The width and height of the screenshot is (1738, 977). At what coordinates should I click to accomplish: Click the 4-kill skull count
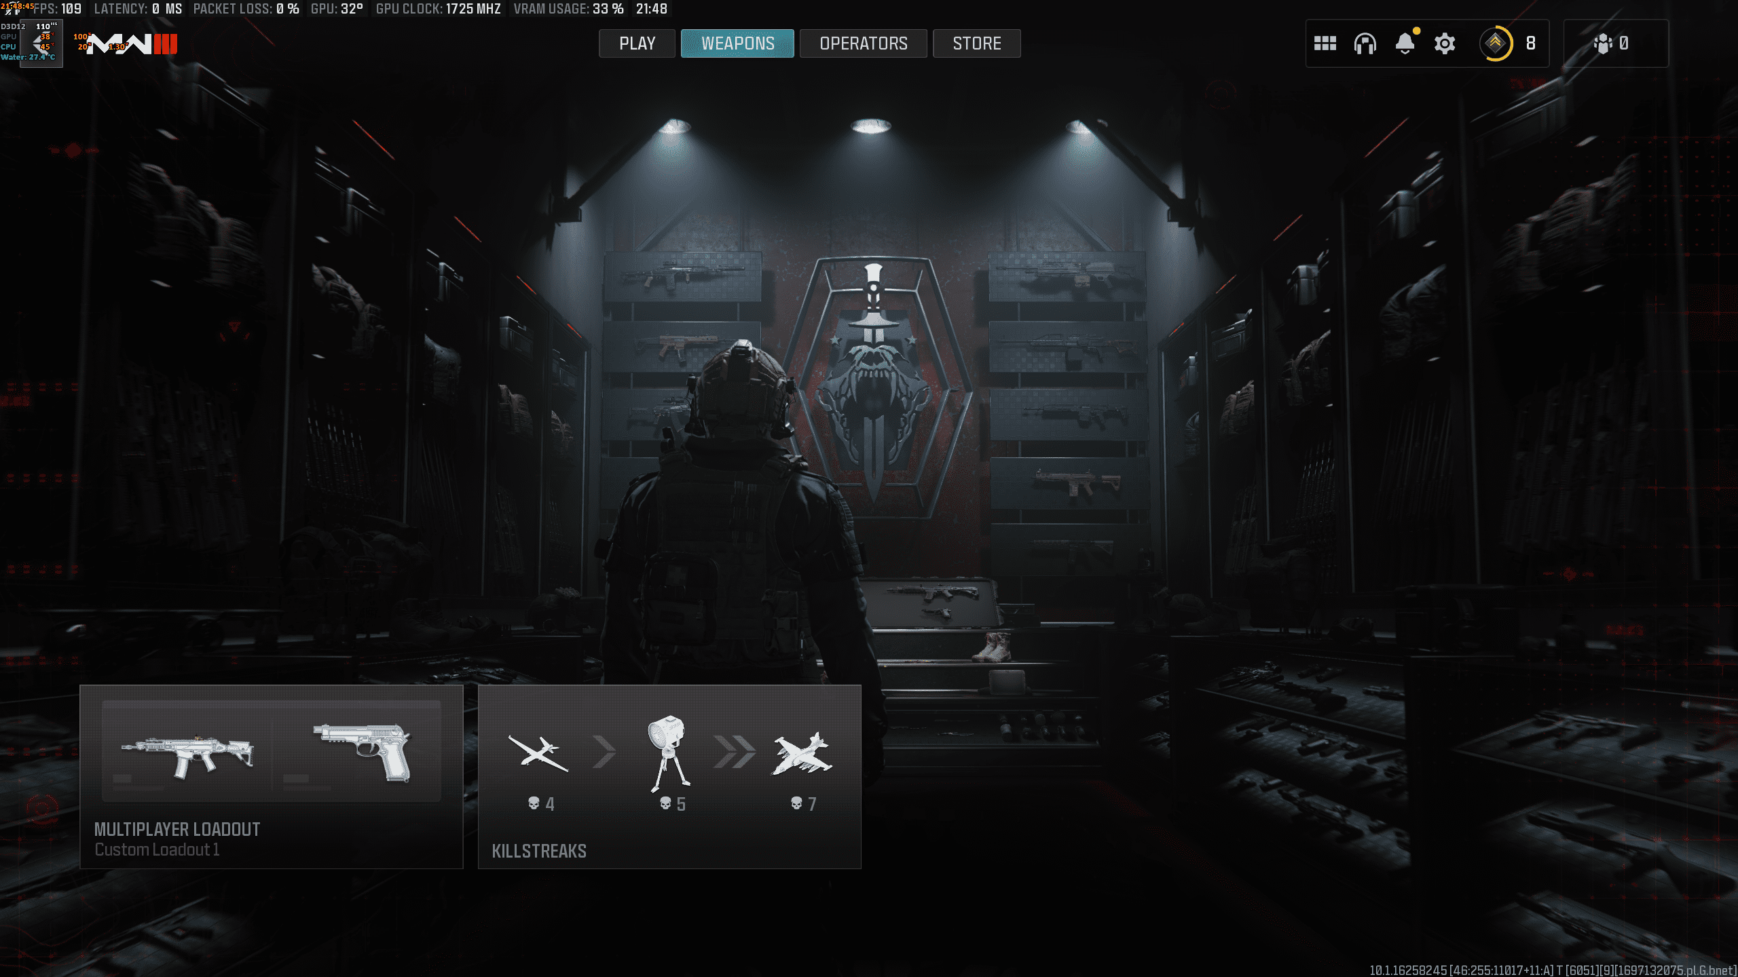[x=541, y=804]
